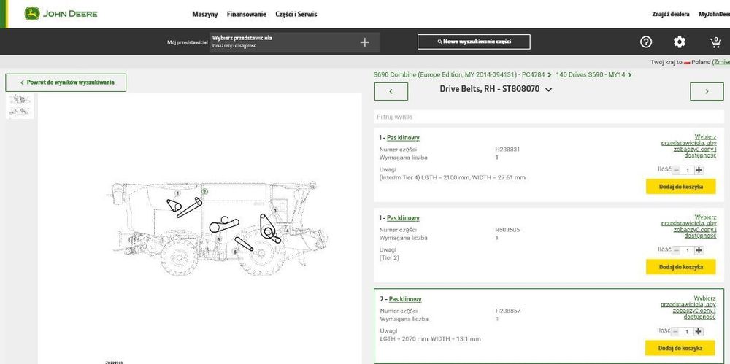Open S690 Combine breadcrumb link
The width and height of the screenshot is (730, 364).
(459, 74)
